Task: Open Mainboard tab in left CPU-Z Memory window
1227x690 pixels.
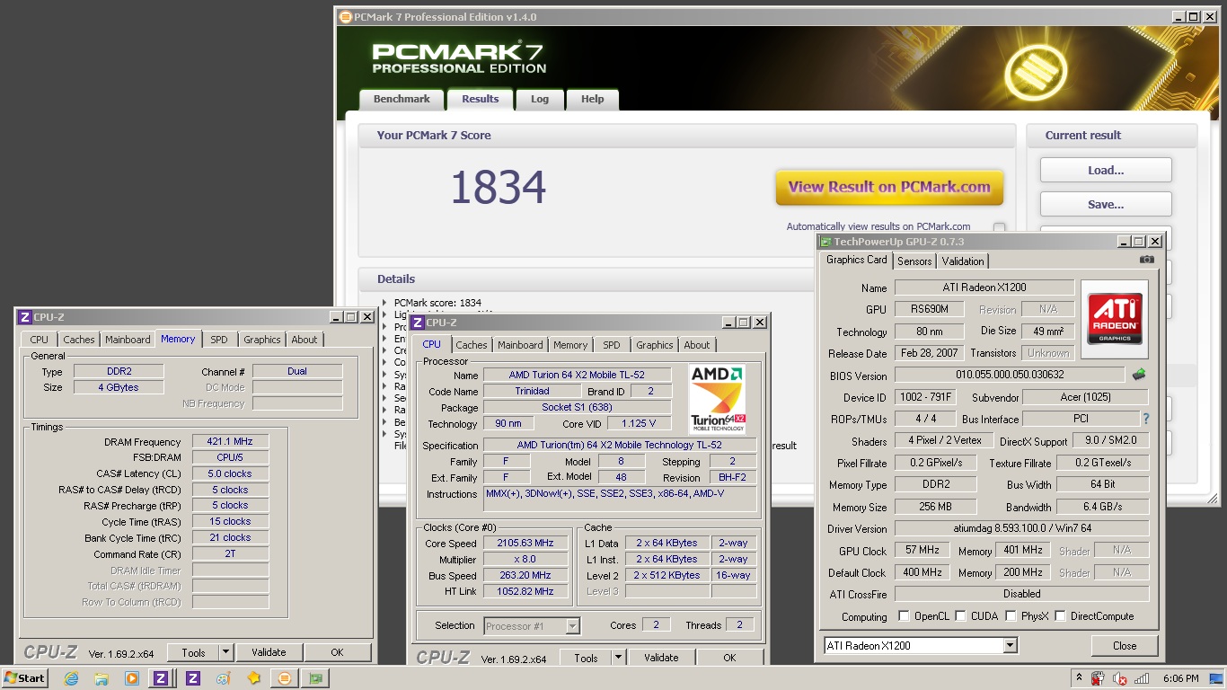Action: (x=128, y=340)
